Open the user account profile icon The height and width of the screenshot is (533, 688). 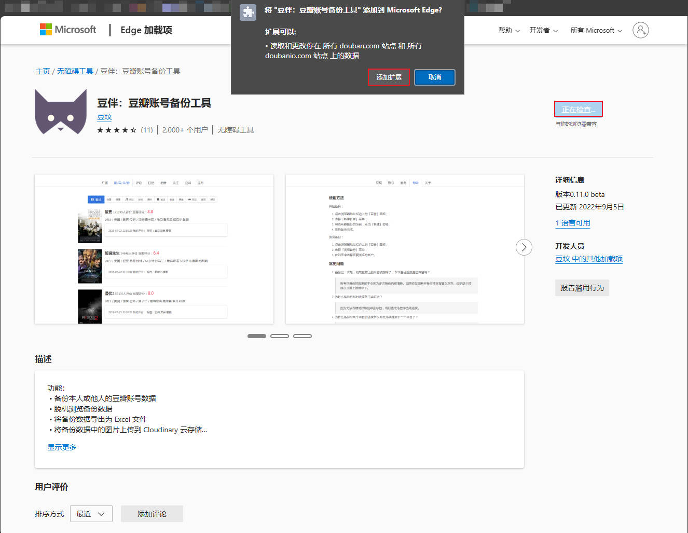(640, 30)
